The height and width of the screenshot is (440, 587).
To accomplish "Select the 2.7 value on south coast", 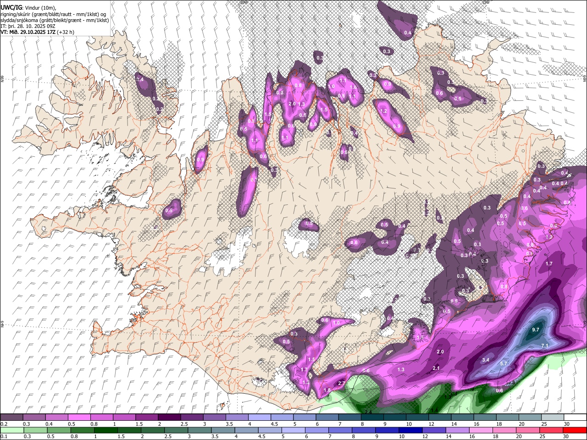I will point(342,383).
